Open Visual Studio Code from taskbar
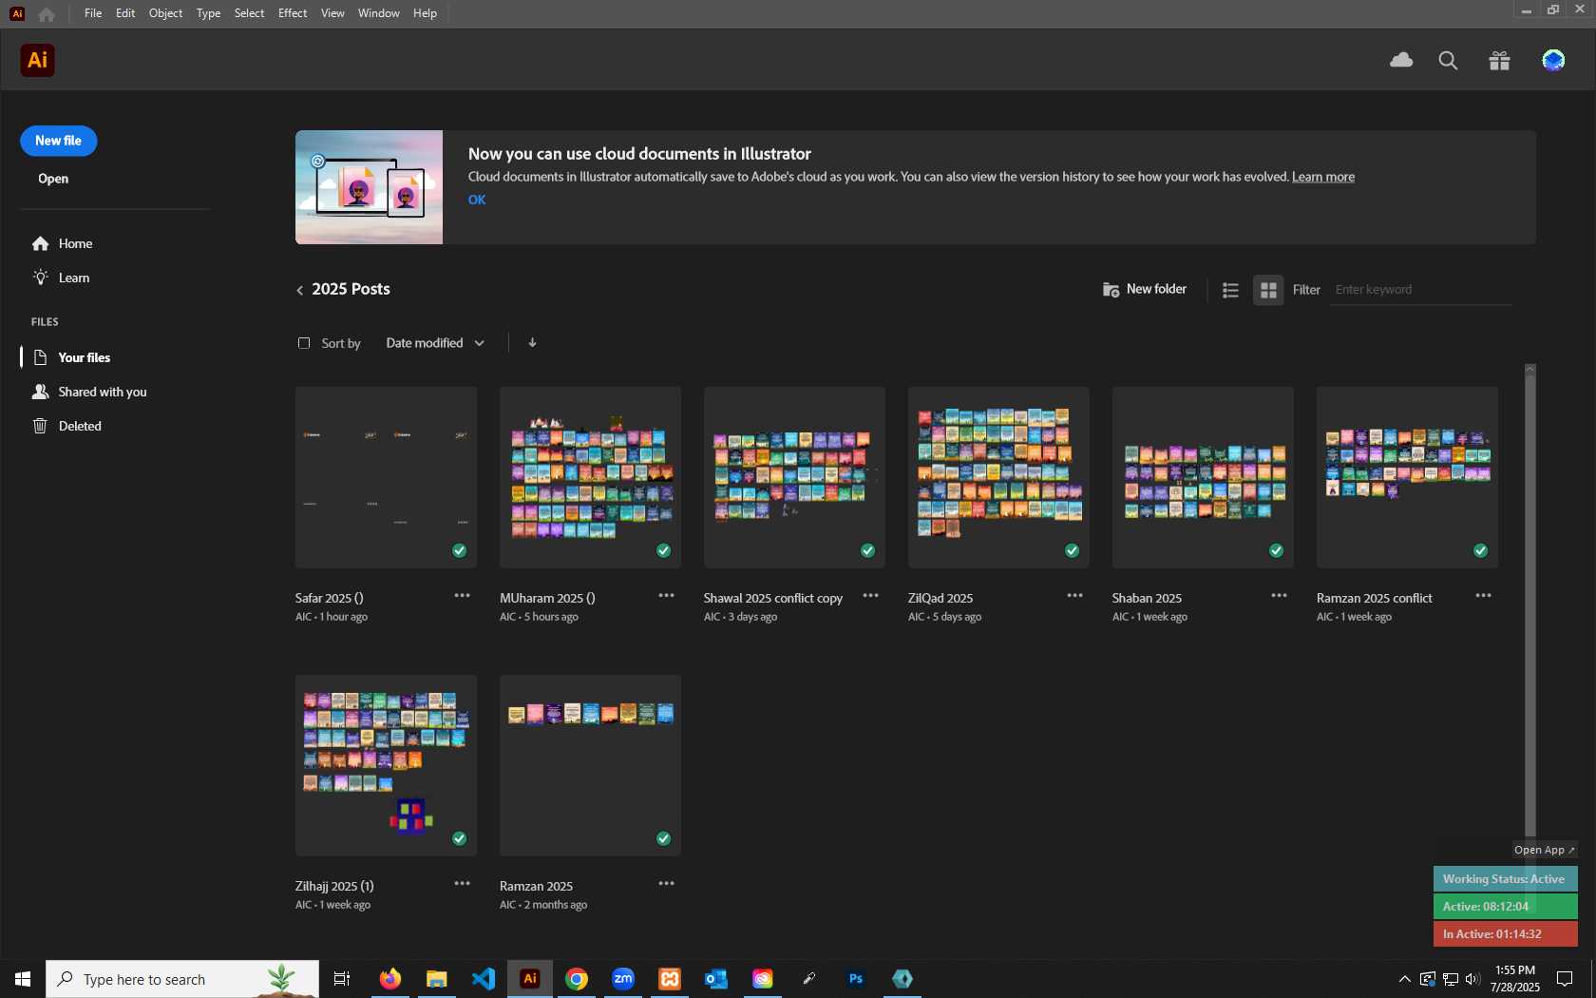Screen dimensions: 1596x998 483,979
